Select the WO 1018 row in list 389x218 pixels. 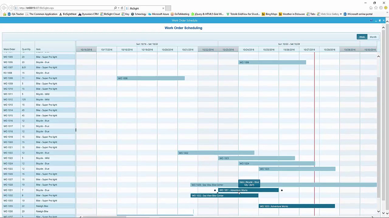coord(39,131)
